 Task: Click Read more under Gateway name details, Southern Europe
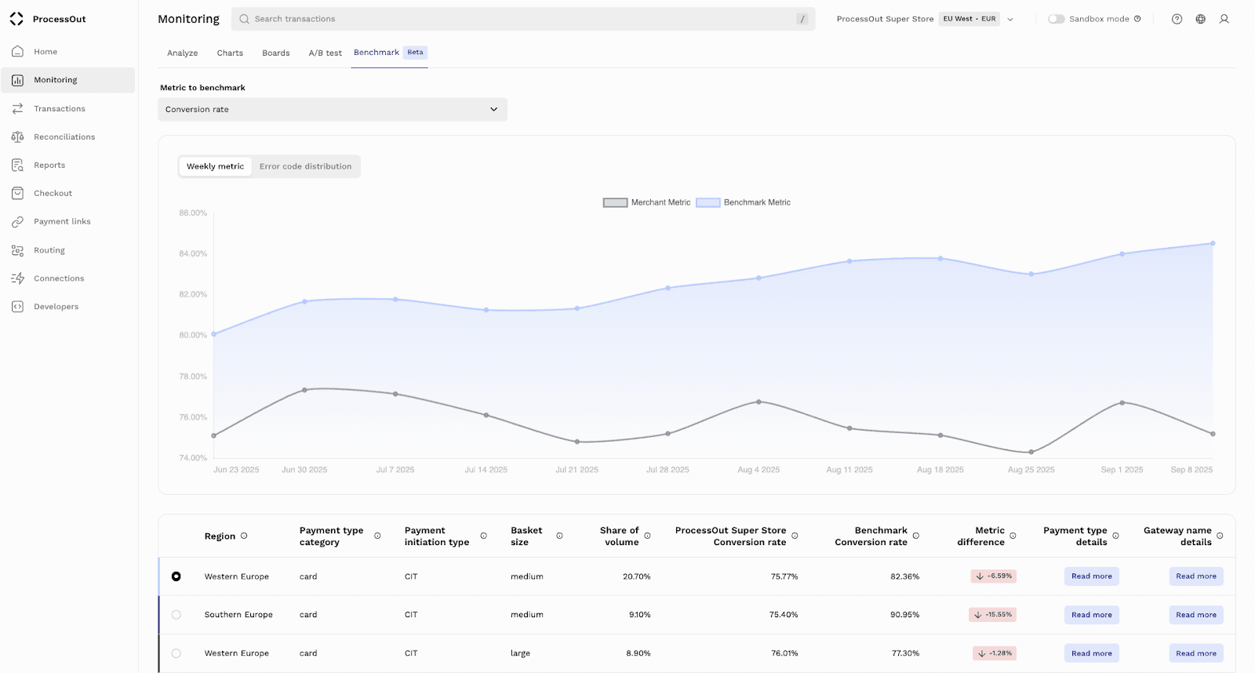[1195, 615]
